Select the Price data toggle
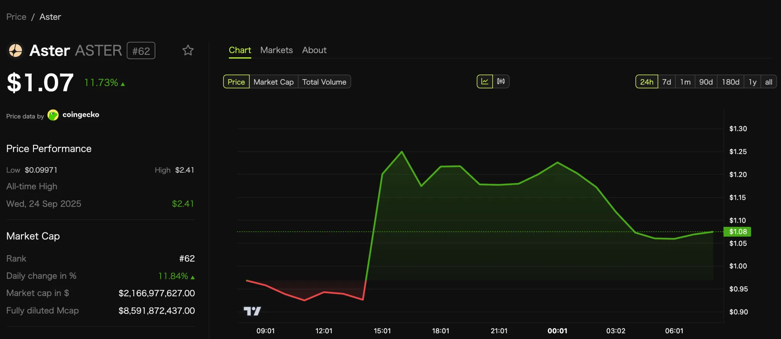Screen dimensions: 781x339 click(236, 82)
